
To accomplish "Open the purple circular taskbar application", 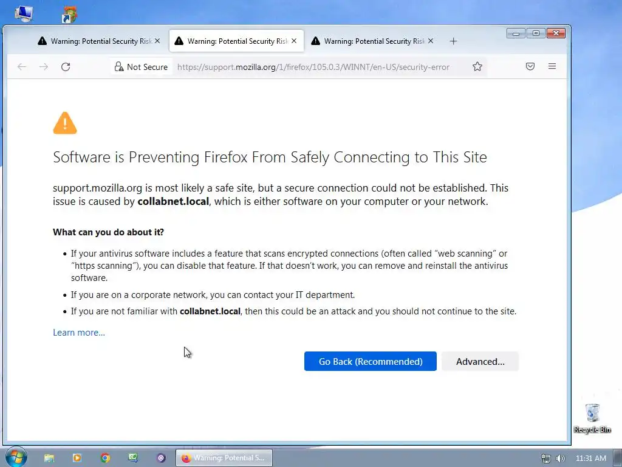I will click(x=160, y=458).
